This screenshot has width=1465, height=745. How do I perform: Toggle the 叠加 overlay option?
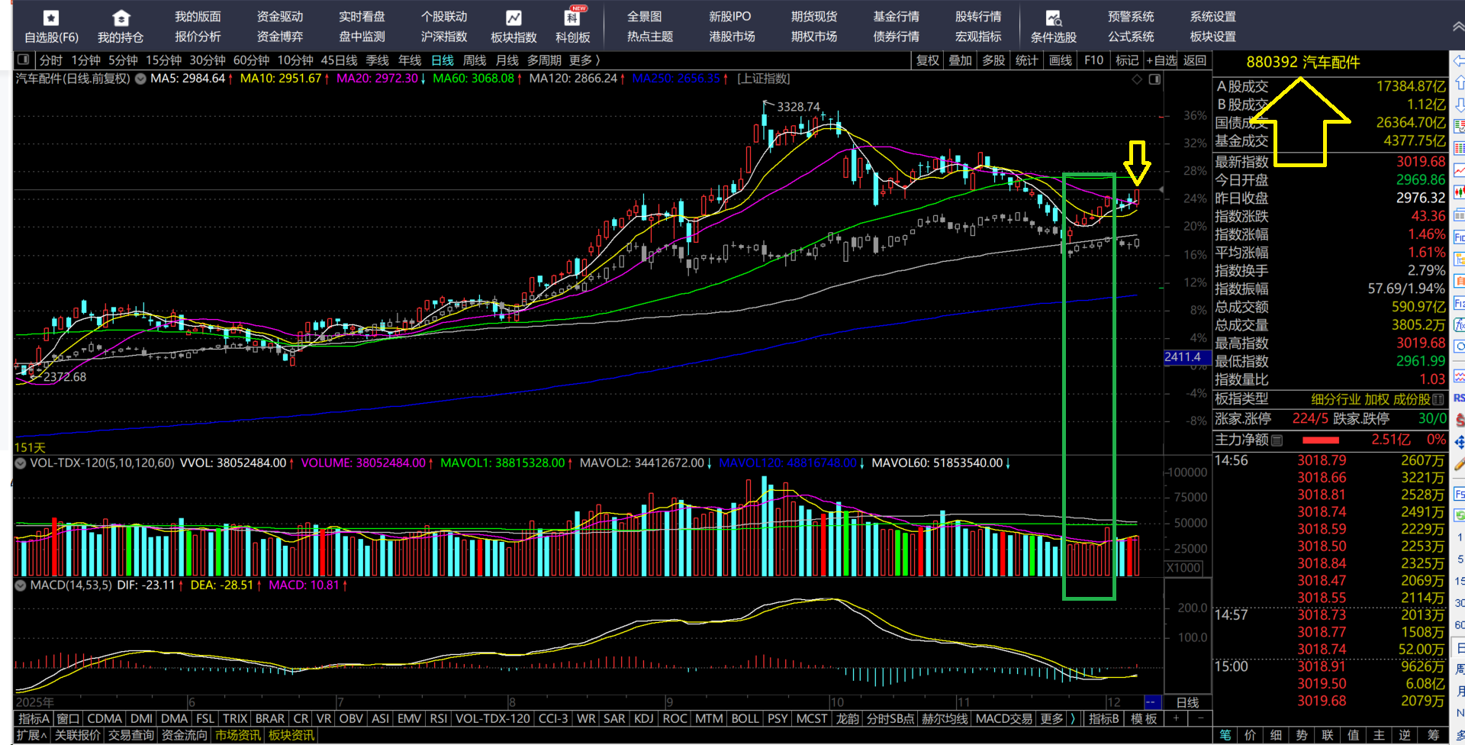(x=960, y=60)
